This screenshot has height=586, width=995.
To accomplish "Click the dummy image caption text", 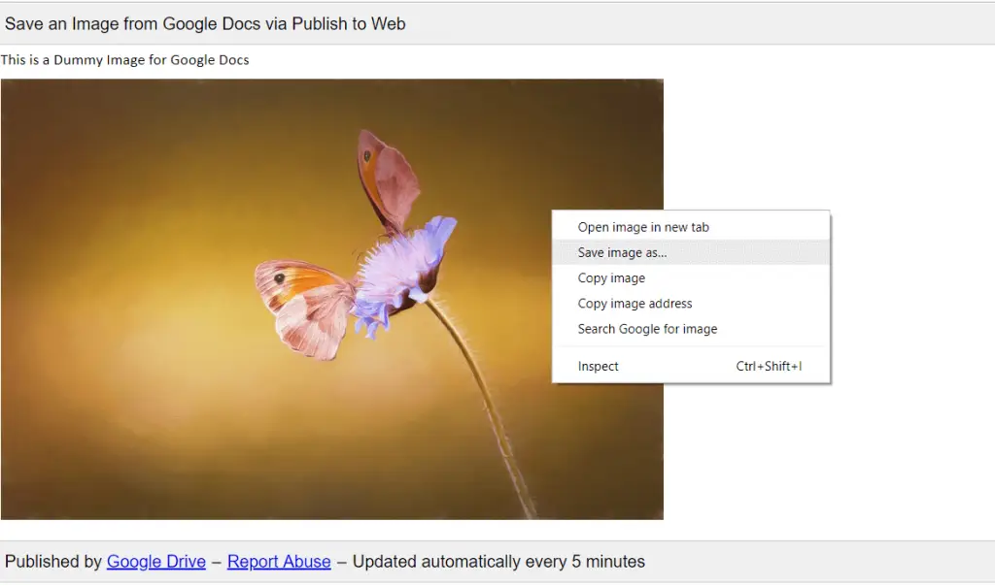I will click(124, 59).
